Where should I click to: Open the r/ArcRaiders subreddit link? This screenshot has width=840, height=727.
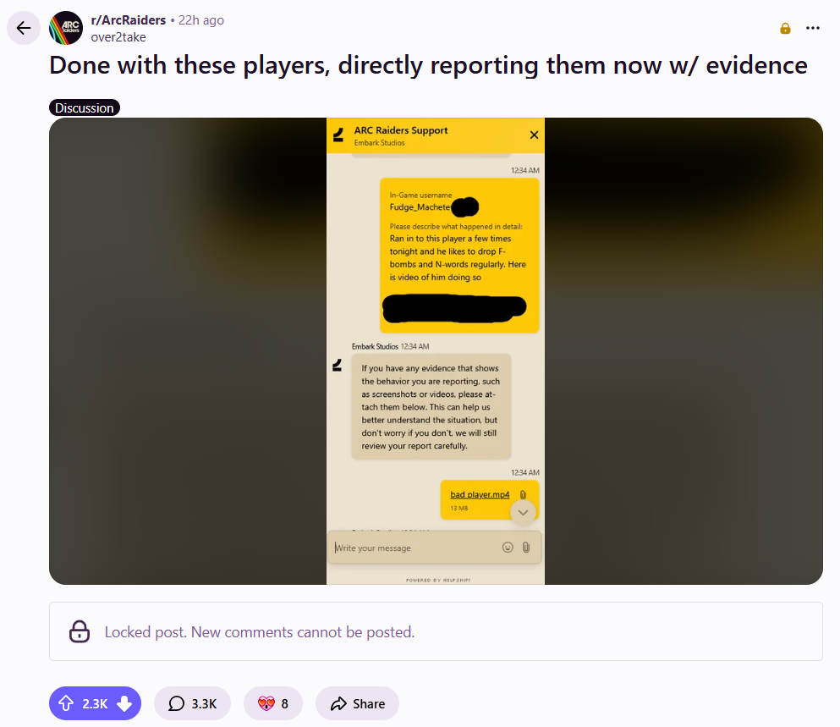pos(129,20)
